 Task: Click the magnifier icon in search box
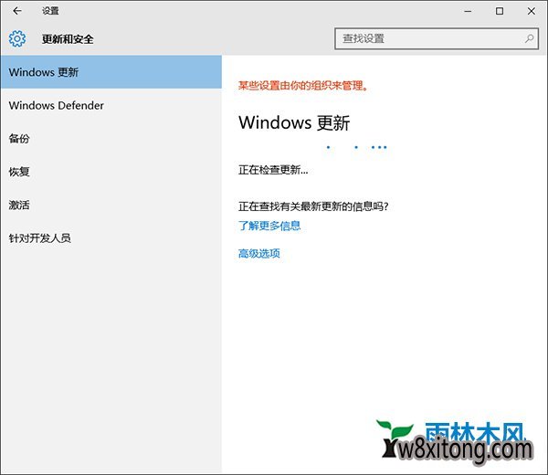529,39
